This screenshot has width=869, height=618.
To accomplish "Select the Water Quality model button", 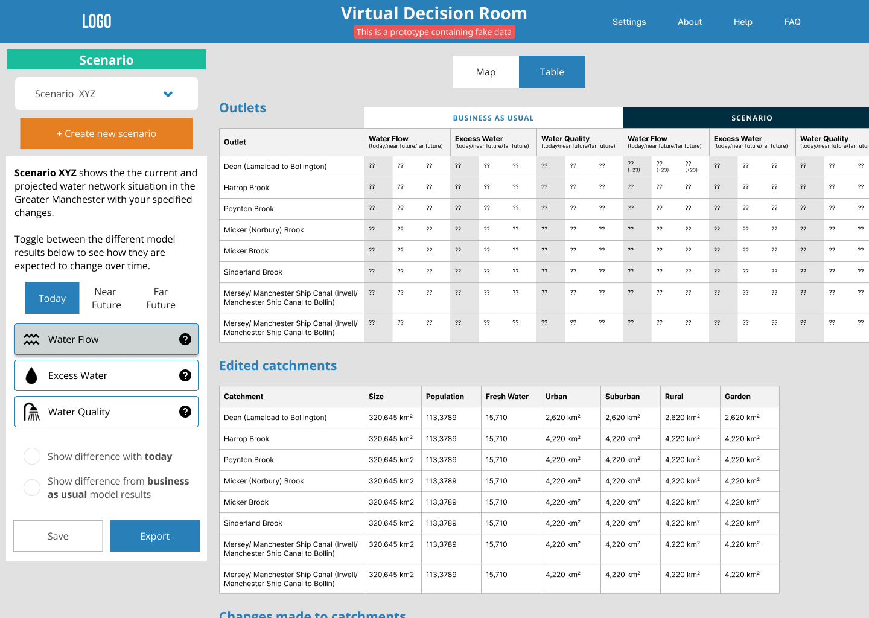I will click(106, 412).
